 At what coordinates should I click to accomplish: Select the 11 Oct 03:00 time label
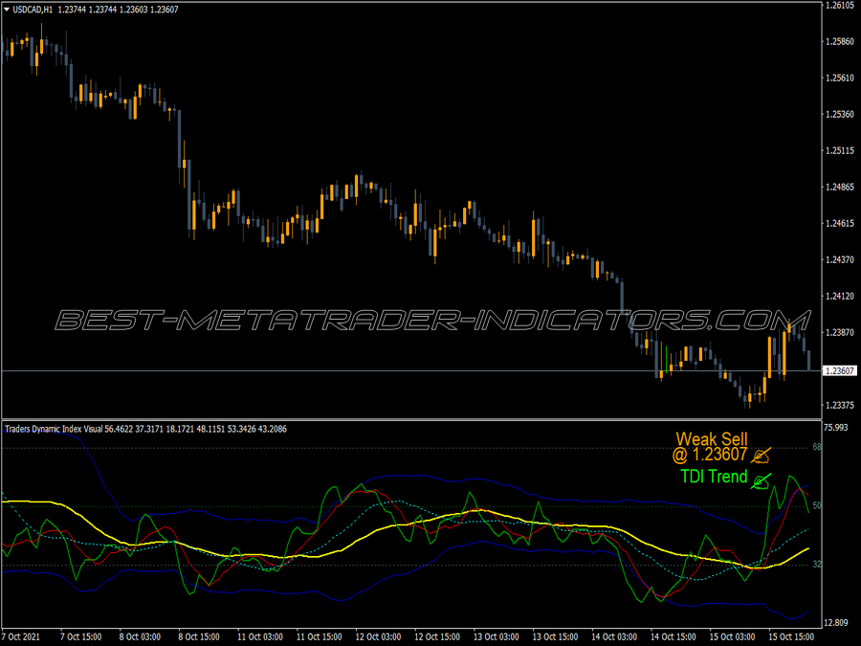[259, 636]
